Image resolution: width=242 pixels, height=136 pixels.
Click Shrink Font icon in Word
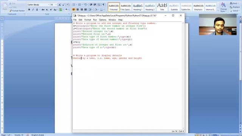(64, 5)
